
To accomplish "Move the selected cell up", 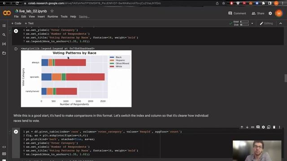I will (x=242, y=127).
